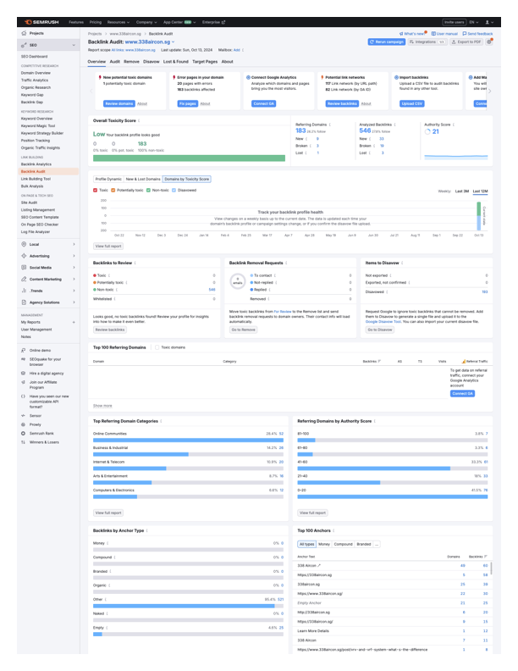Screen dimensions: 518x671
Task: Toggle the Non-toxic legend checkbox
Action: click(x=147, y=191)
